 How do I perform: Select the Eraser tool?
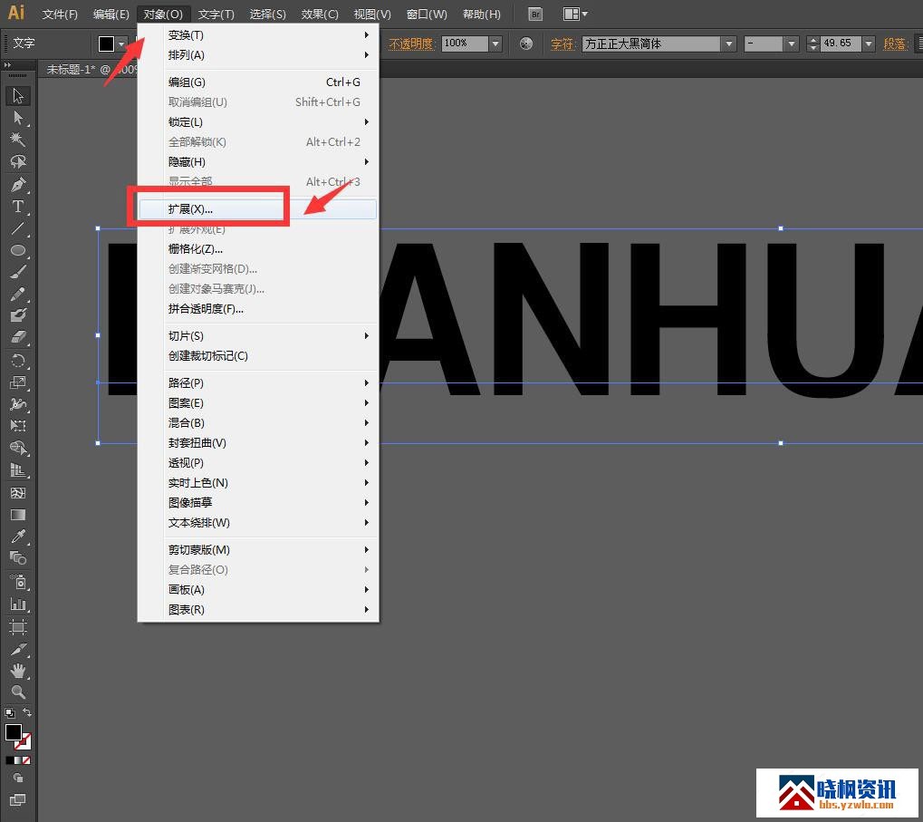coord(17,337)
